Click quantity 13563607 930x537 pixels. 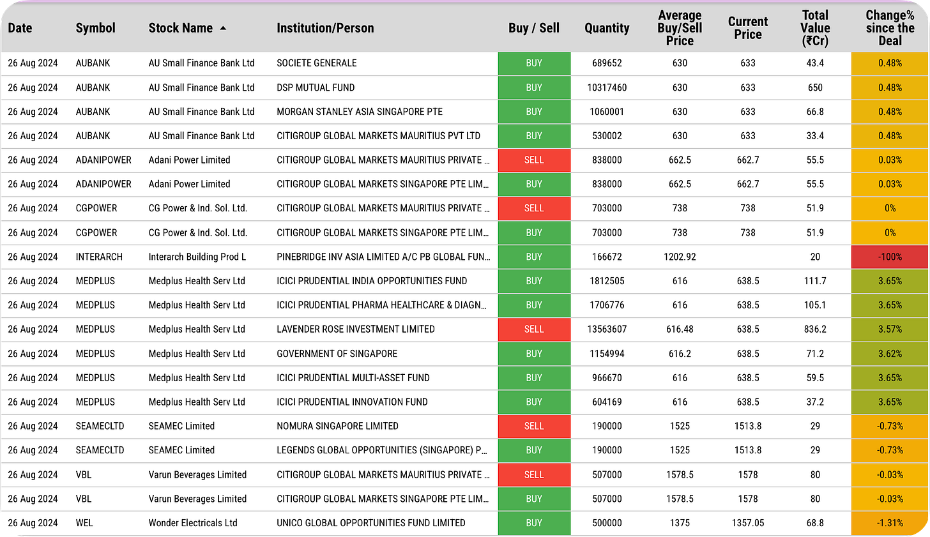coord(607,329)
